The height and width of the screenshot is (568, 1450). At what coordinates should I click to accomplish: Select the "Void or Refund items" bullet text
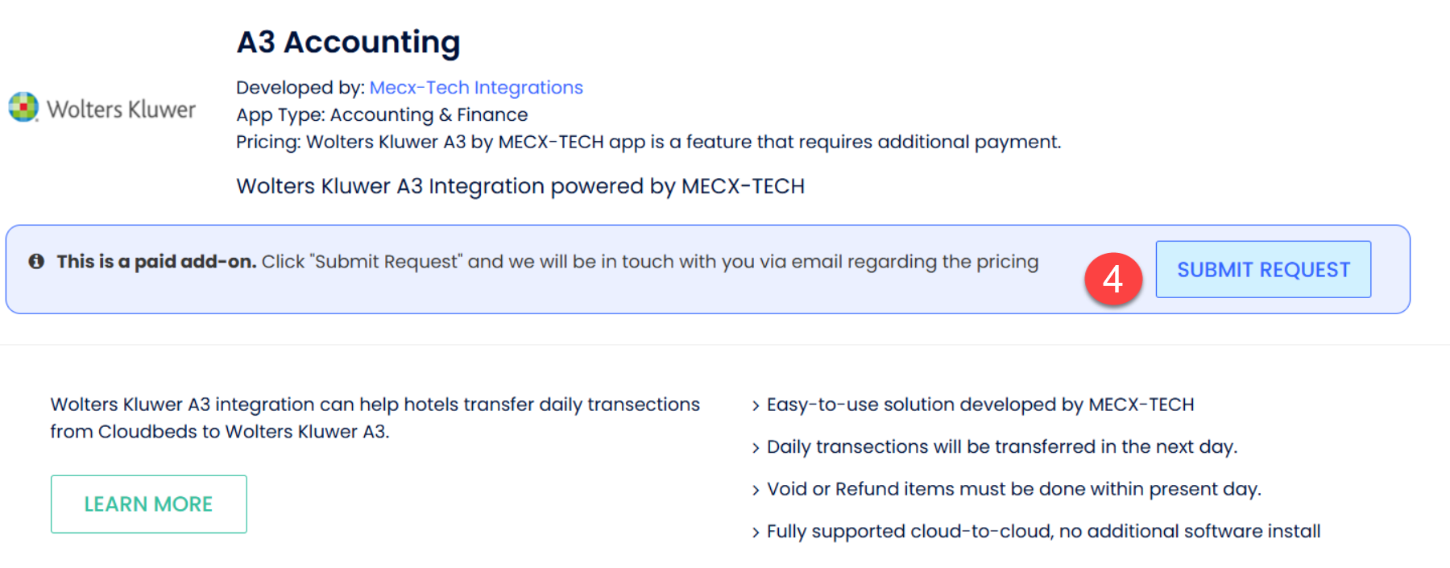pos(1013,489)
